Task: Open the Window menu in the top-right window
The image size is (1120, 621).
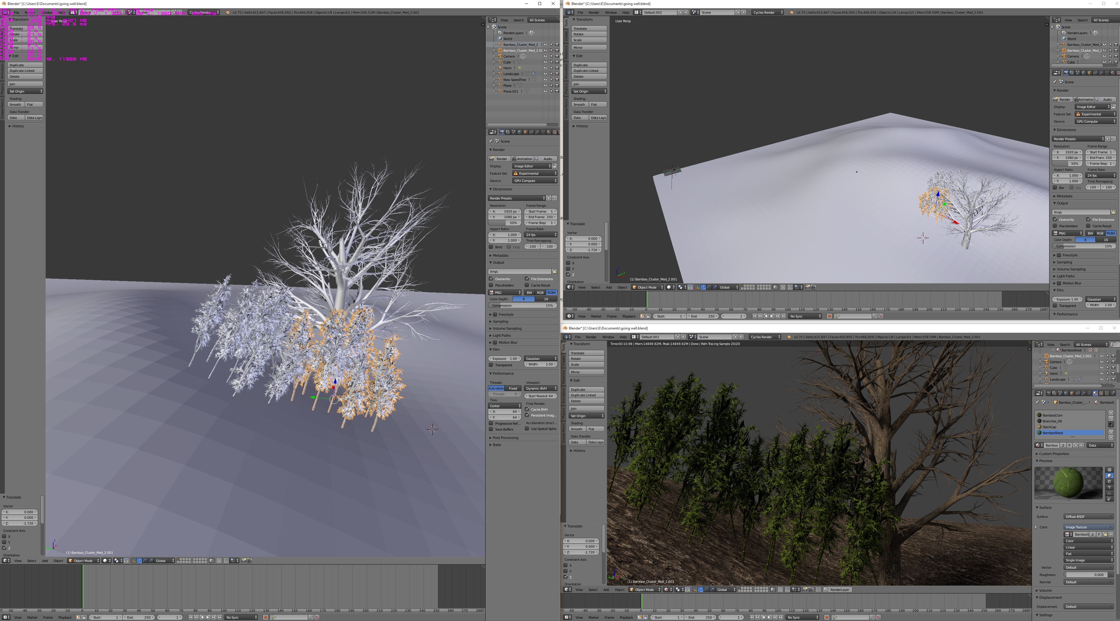Action: (x=611, y=12)
